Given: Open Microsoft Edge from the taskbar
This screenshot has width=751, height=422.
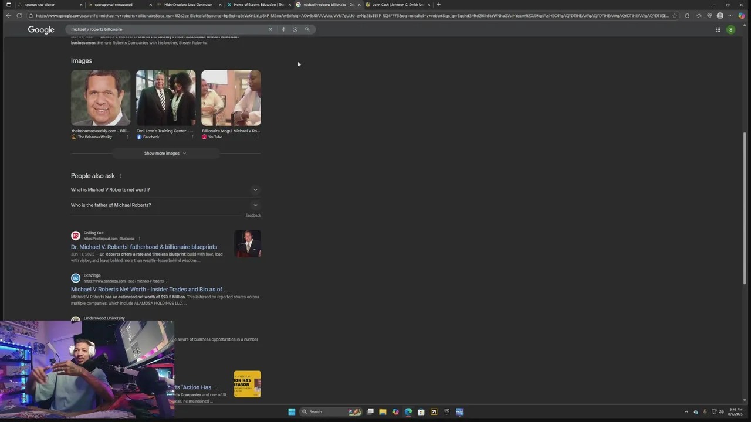Looking at the screenshot, I should pos(408,411).
